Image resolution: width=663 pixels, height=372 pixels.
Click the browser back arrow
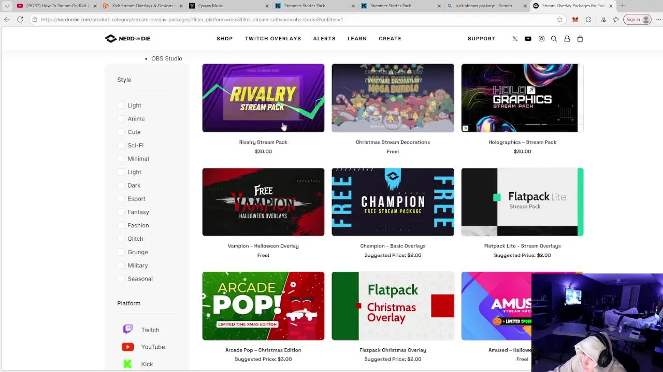pyautogui.click(x=7, y=20)
